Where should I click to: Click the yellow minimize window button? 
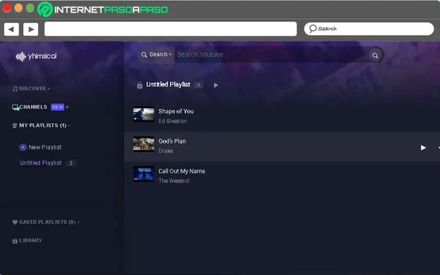[18, 8]
